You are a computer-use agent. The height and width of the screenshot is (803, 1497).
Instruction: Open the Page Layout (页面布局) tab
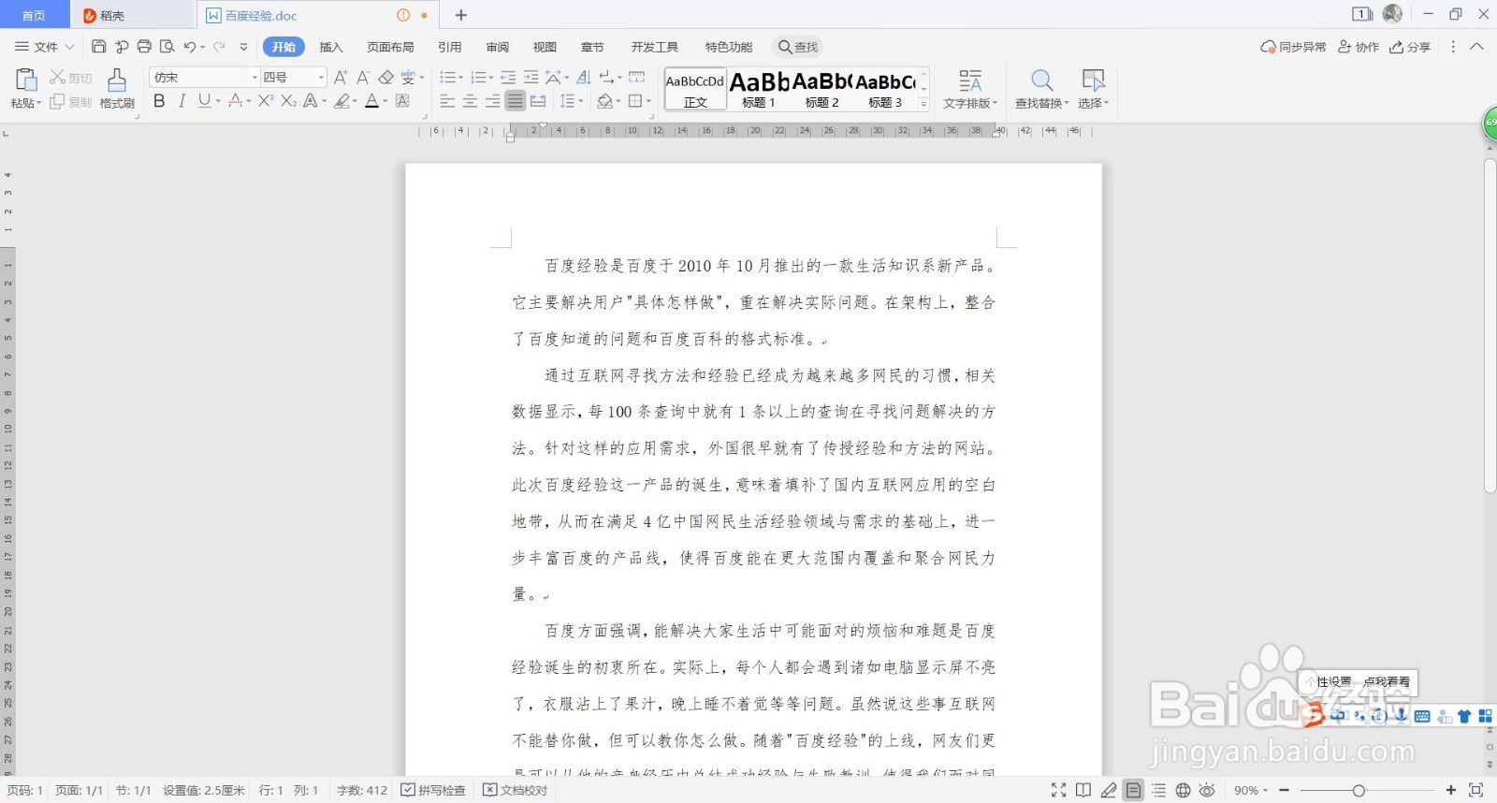pyautogui.click(x=390, y=47)
